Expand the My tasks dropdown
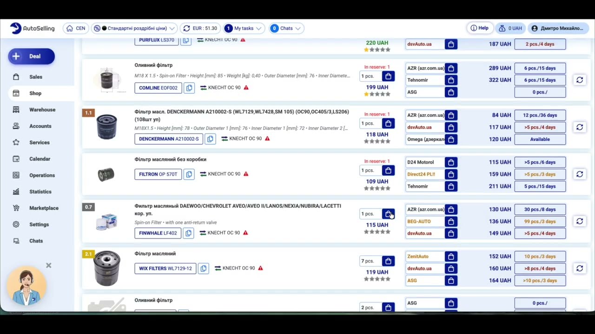This screenshot has width=595, height=334. [x=244, y=28]
